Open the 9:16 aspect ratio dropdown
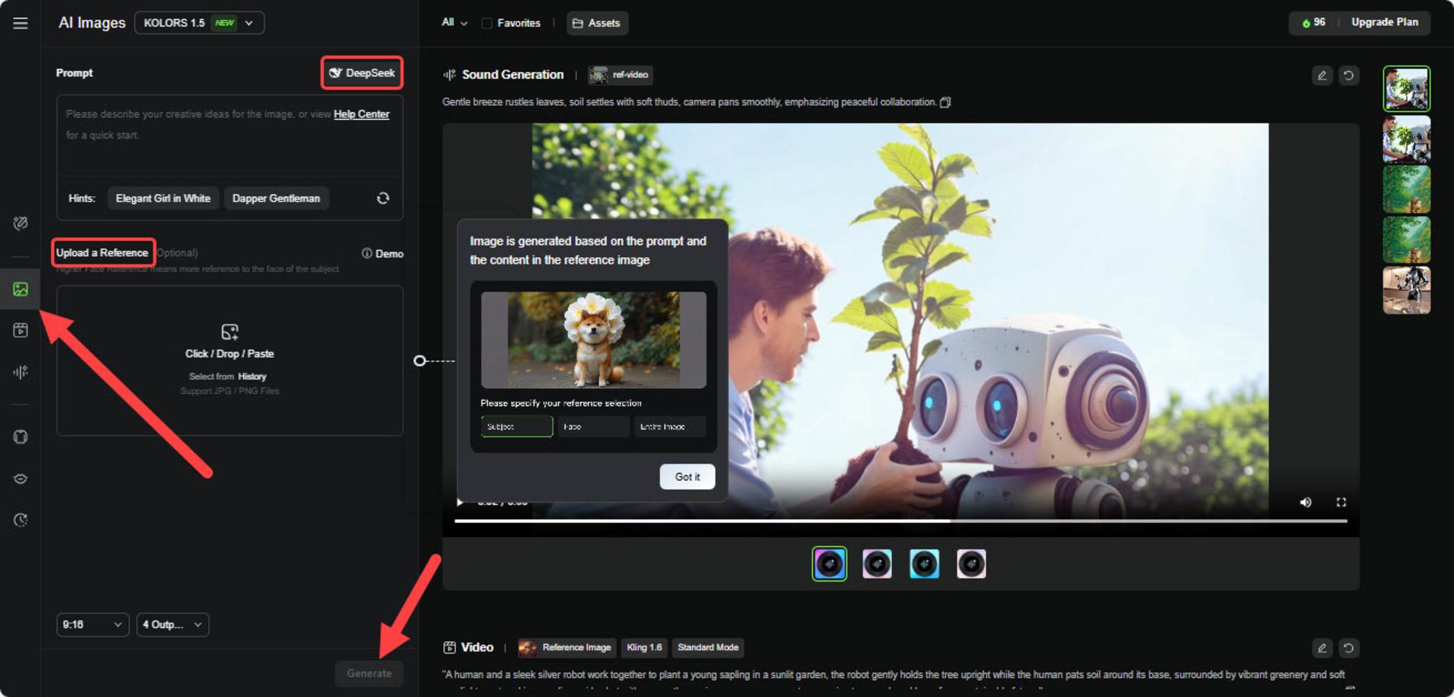The height and width of the screenshot is (697, 1454). pos(92,624)
